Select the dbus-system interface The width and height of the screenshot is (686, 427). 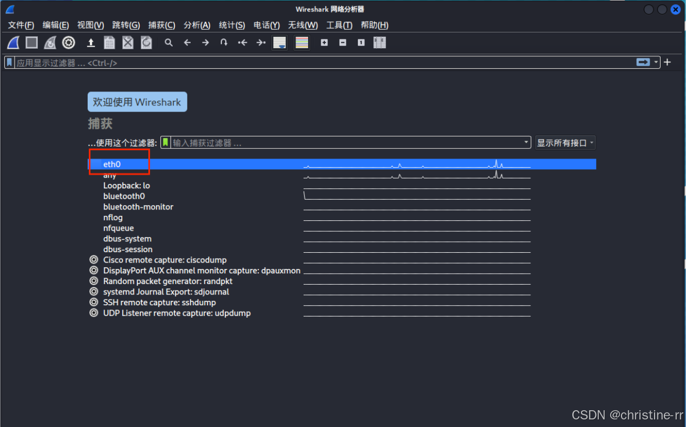click(x=127, y=239)
